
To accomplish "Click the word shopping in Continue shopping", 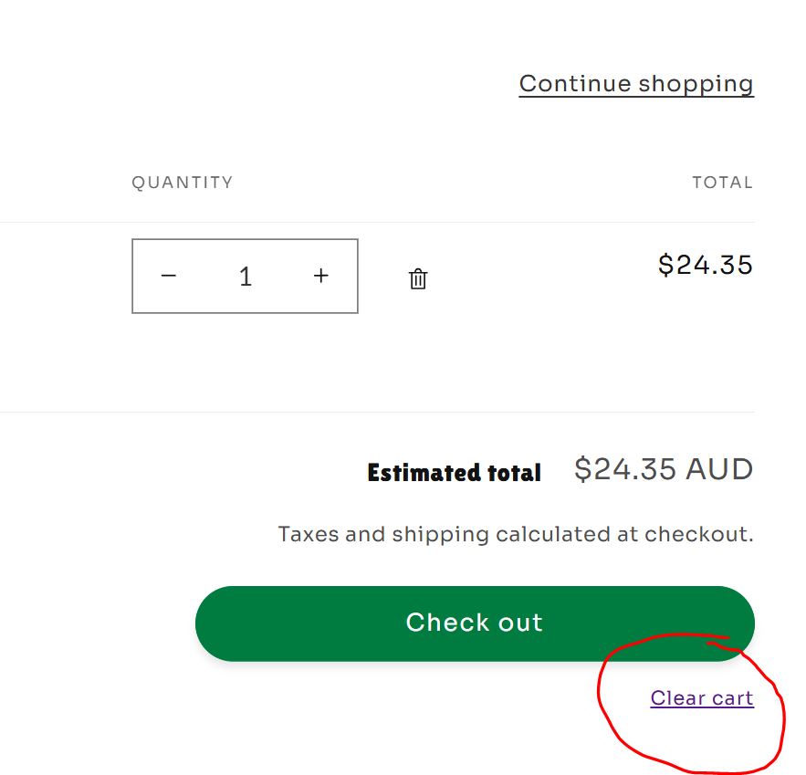I will [x=696, y=84].
